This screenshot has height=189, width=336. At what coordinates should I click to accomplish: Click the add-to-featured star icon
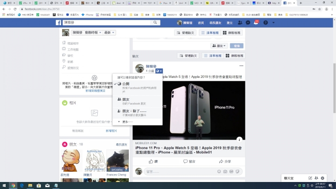tap(94, 78)
